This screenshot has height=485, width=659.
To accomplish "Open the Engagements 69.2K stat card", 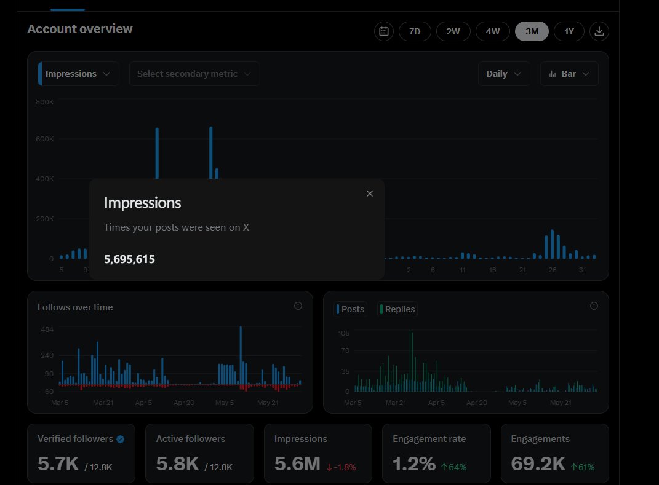I will [x=555, y=454].
